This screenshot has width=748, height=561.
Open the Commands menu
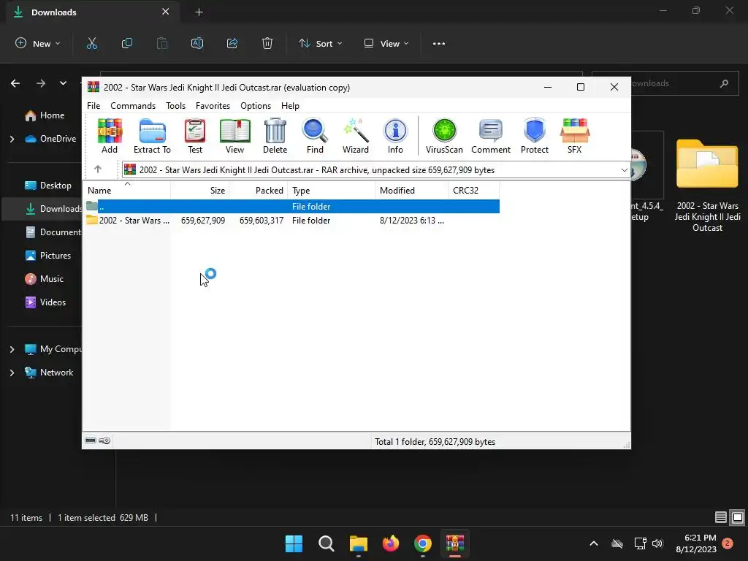click(133, 106)
